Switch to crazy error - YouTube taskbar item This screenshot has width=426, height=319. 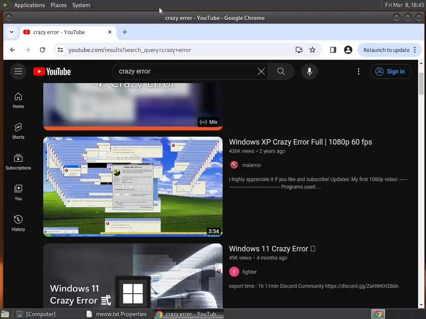[x=189, y=314]
